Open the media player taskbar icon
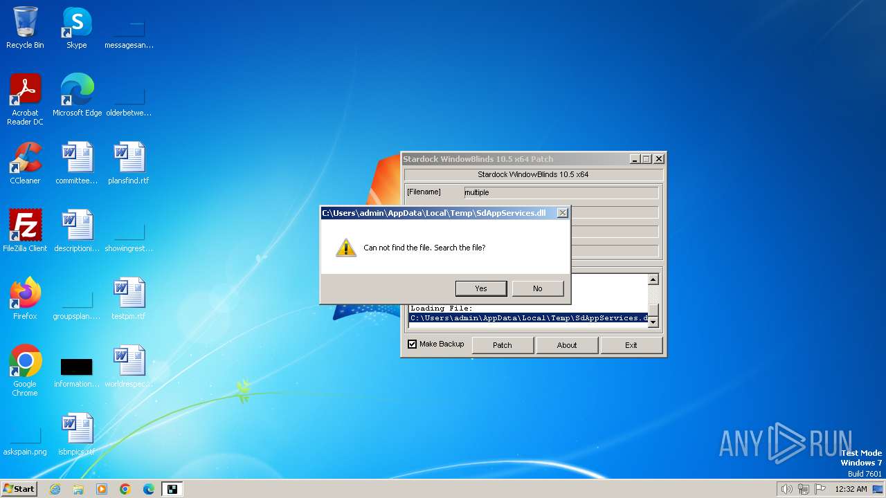Image resolution: width=886 pixels, height=498 pixels. click(102, 489)
